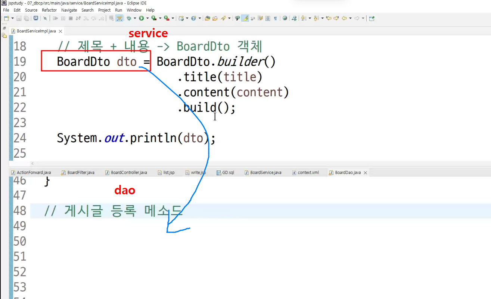Close the BoardDao.java tab
Image resolution: width=491 pixels, height=299 pixels.
365,173
